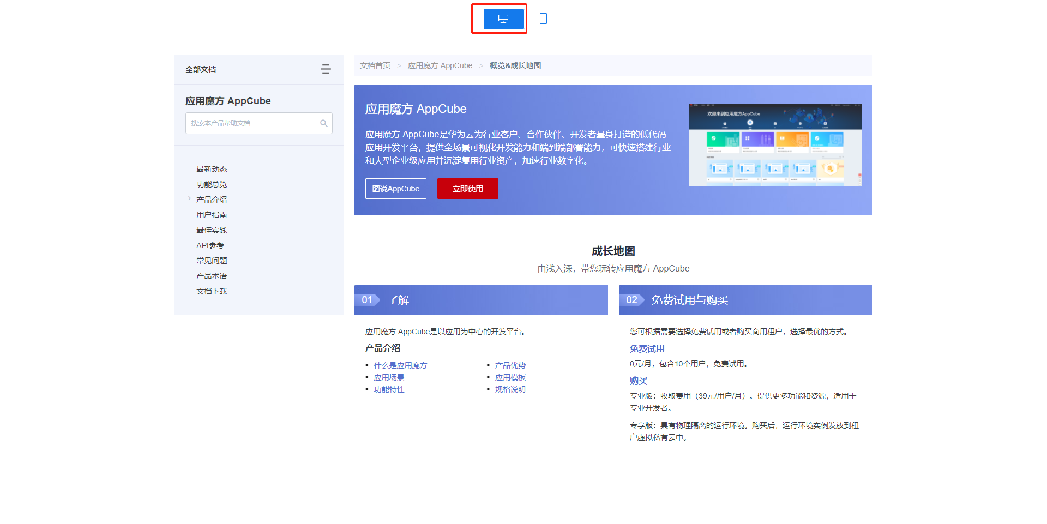
Task: Open 常见问题 in the sidebar
Action: point(212,261)
